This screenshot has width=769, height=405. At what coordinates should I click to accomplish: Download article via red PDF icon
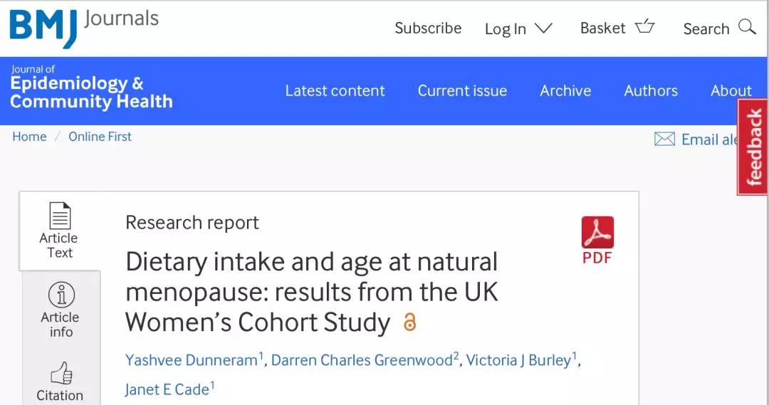tap(597, 233)
